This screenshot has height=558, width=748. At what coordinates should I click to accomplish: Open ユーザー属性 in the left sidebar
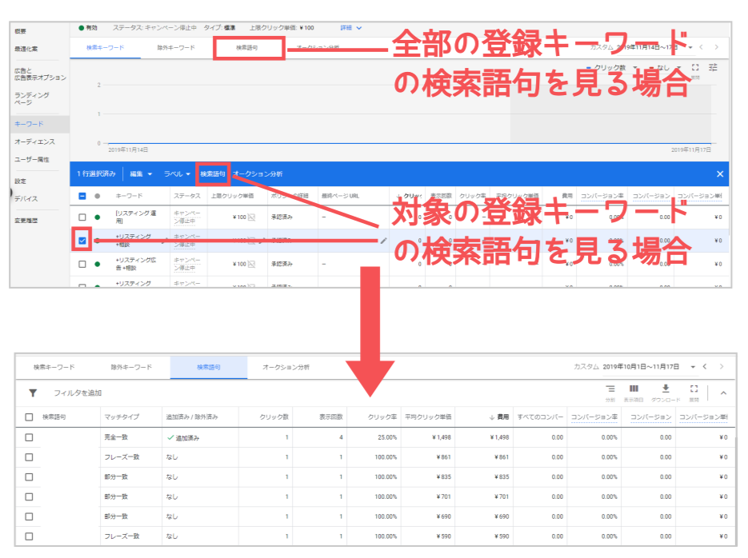coord(31,159)
